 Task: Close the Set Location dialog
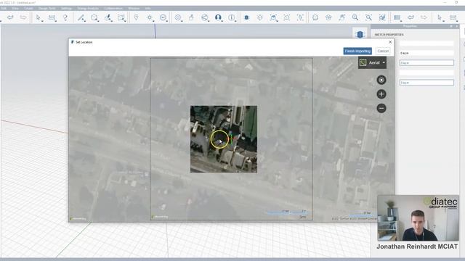click(x=390, y=42)
